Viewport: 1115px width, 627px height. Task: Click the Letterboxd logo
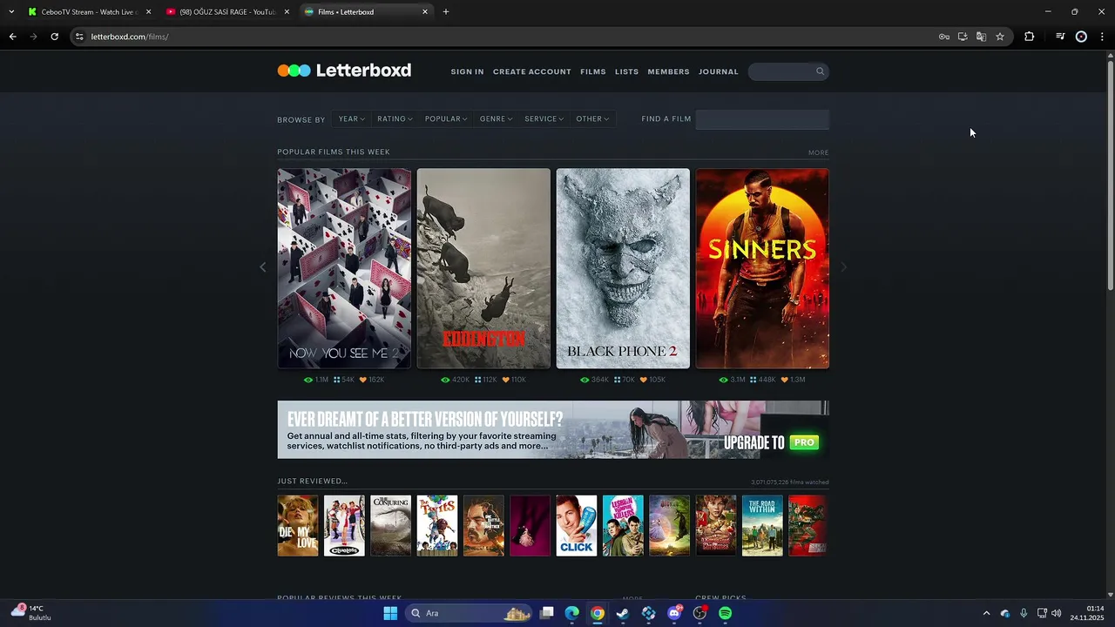coord(344,71)
